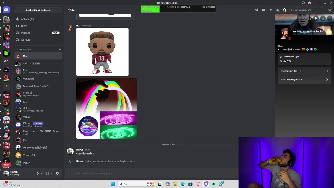Open pinned messages with the pin icon
This screenshot has width=334, height=188.
(x=271, y=10)
